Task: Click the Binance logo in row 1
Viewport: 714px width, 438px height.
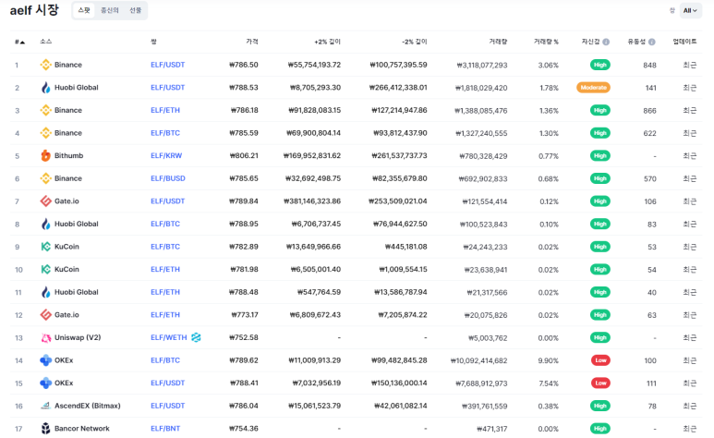Action: pos(45,65)
